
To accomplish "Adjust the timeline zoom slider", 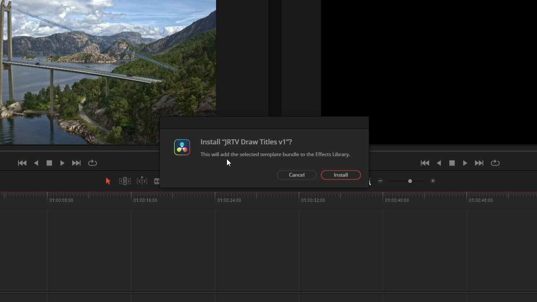I will click(x=410, y=181).
